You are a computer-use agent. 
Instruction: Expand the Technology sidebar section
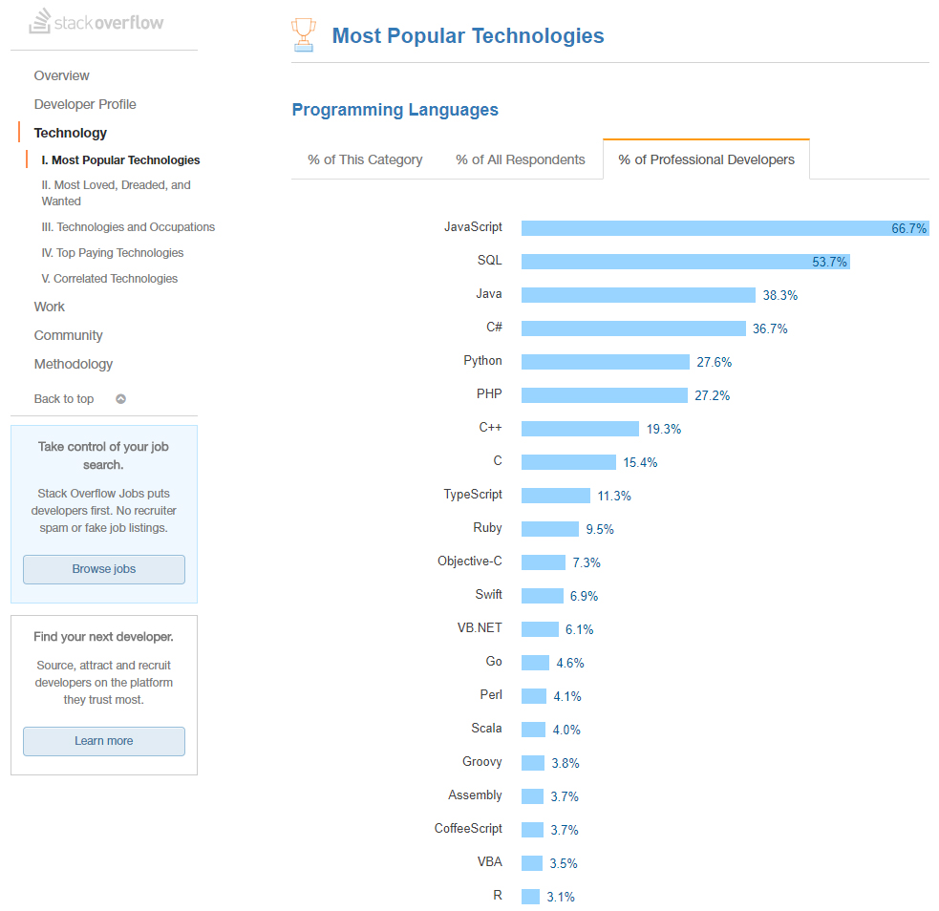coord(70,133)
